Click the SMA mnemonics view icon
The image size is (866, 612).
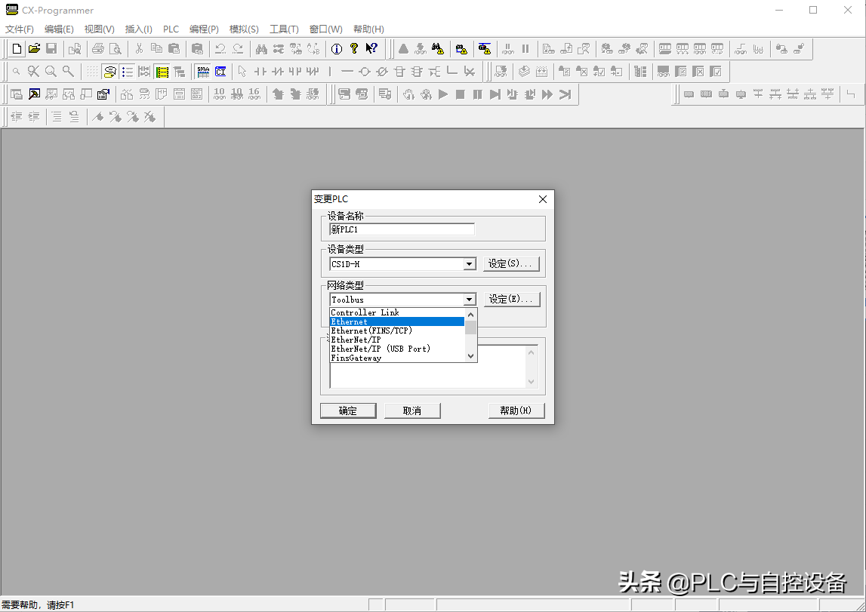tap(203, 72)
